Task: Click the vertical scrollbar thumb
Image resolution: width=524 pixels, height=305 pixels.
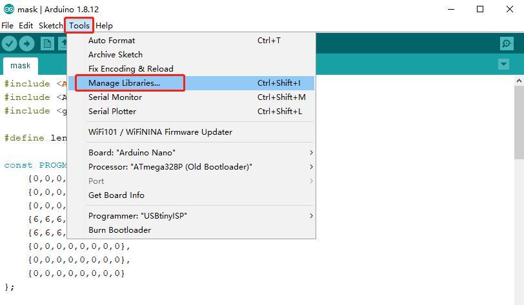Action: click(x=519, y=122)
